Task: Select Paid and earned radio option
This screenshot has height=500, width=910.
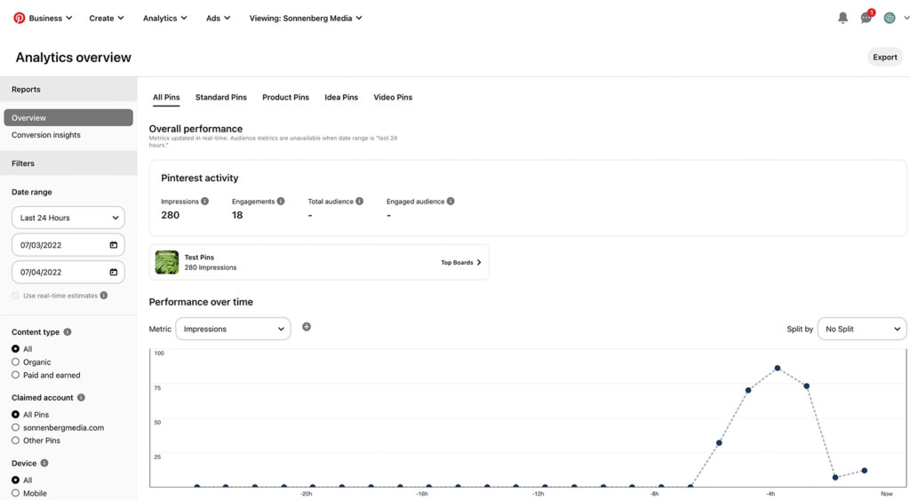Action: tap(16, 375)
